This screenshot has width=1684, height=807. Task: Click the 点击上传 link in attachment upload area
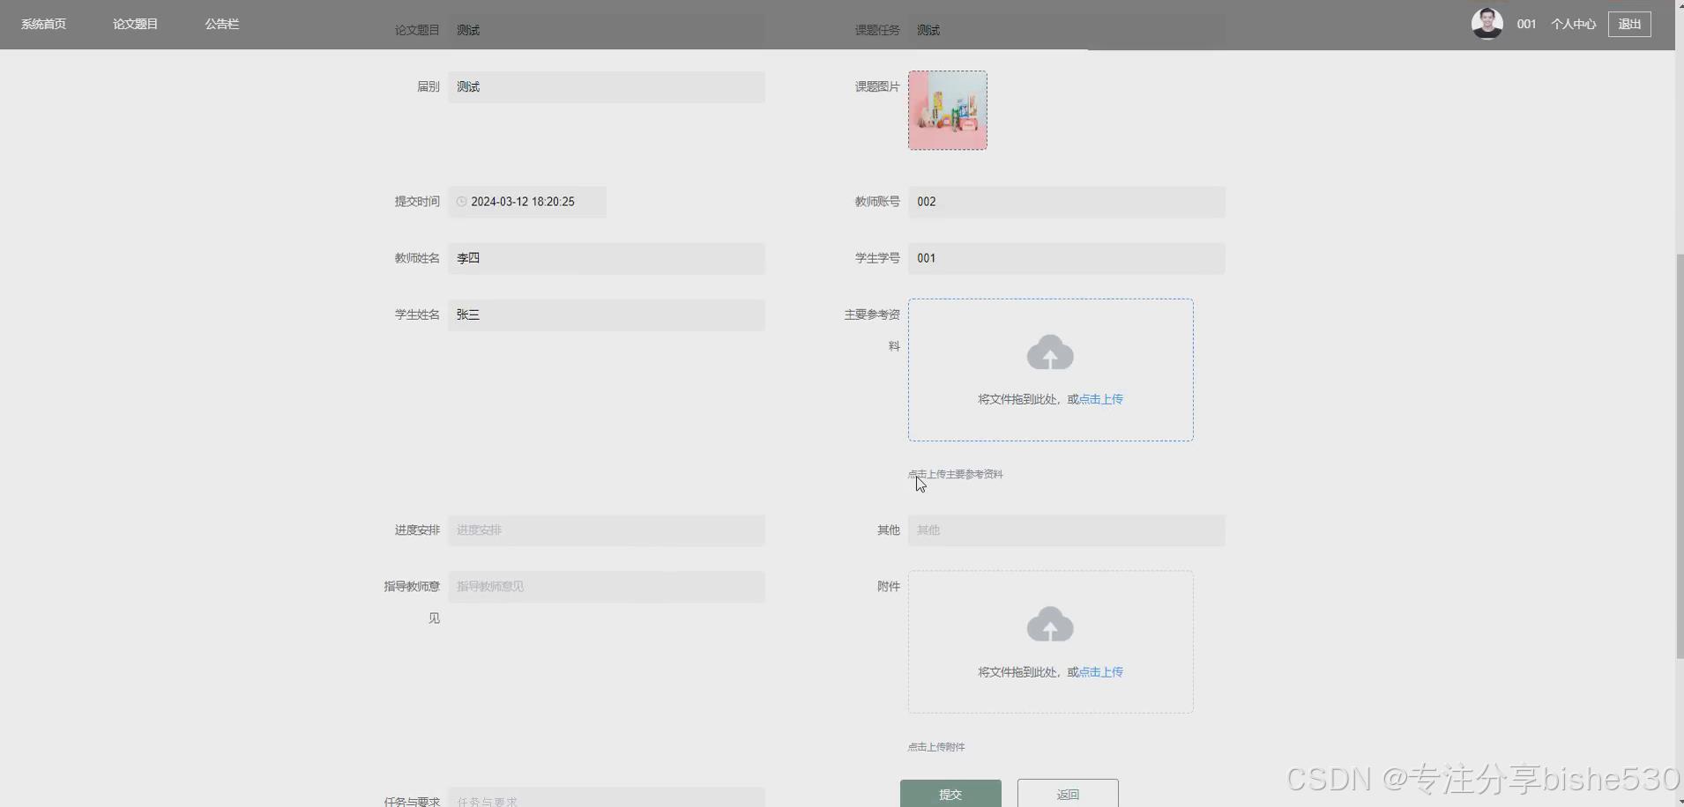point(1099,671)
